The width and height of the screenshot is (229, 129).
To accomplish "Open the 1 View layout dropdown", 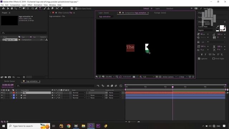I will click(183, 77).
